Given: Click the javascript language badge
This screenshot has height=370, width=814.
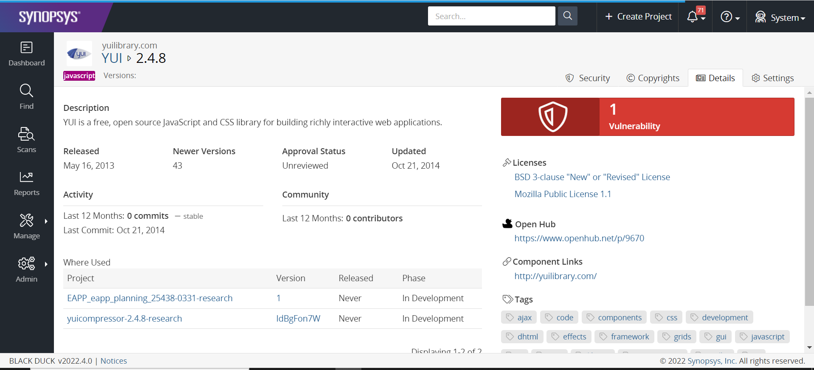Looking at the screenshot, I should (x=79, y=76).
